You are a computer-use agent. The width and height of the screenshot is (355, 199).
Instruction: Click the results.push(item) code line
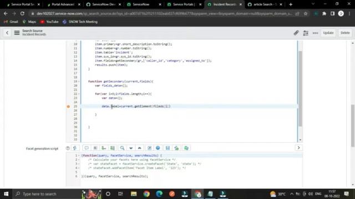click(x=111, y=65)
